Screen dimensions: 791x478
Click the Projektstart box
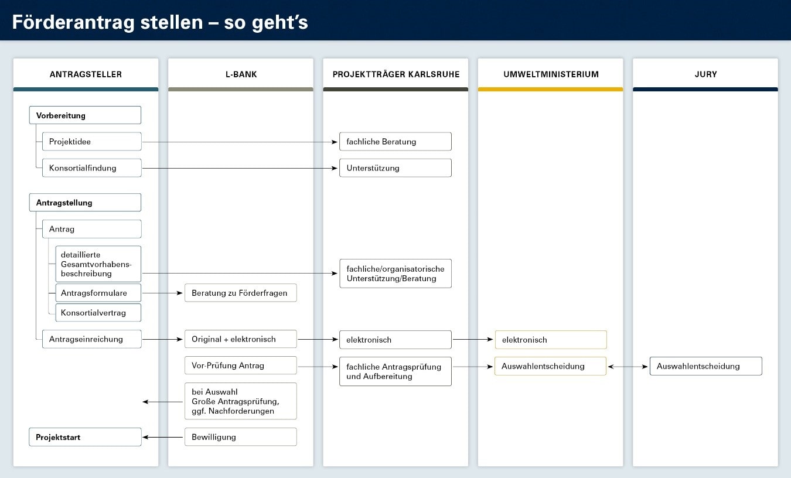point(85,438)
